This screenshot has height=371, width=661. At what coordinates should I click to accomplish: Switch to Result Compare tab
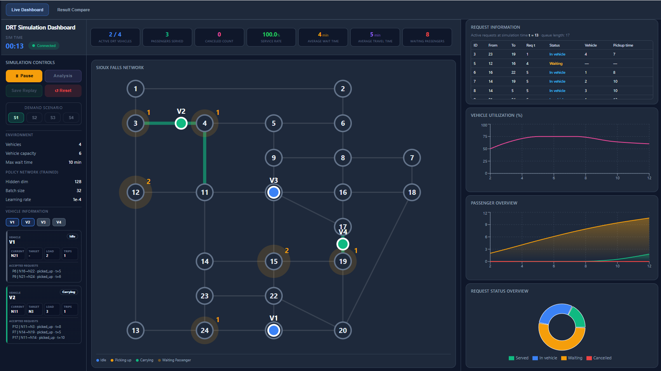tap(73, 10)
